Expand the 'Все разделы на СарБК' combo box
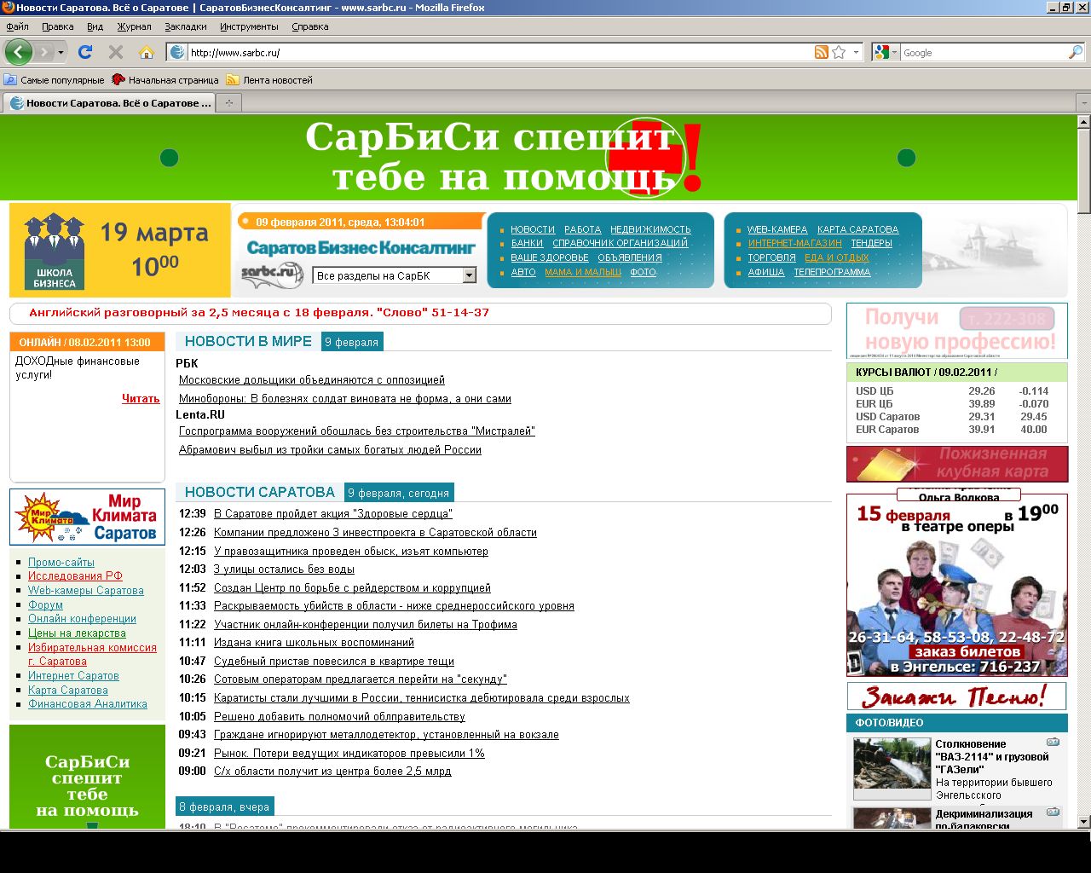This screenshot has height=873, width=1091. pyautogui.click(x=395, y=275)
